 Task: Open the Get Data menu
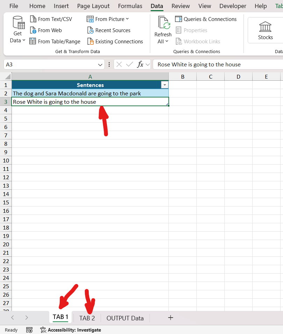[17, 29]
